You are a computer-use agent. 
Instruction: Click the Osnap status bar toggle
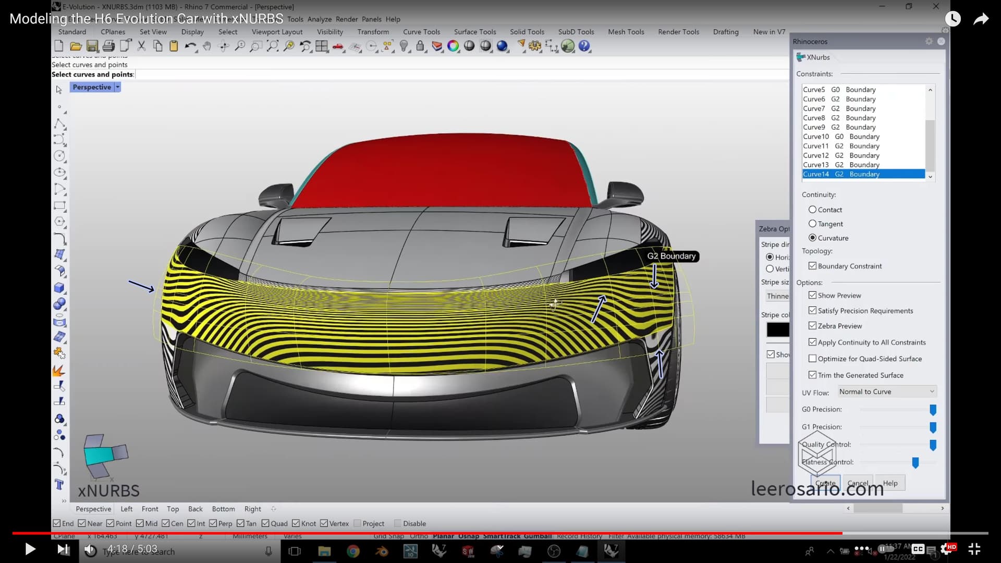point(468,536)
